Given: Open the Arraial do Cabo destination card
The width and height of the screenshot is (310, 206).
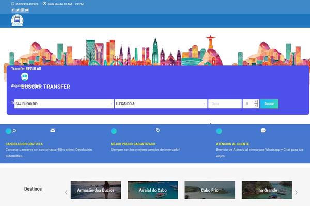Looking at the screenshot, I should (x=153, y=190).
